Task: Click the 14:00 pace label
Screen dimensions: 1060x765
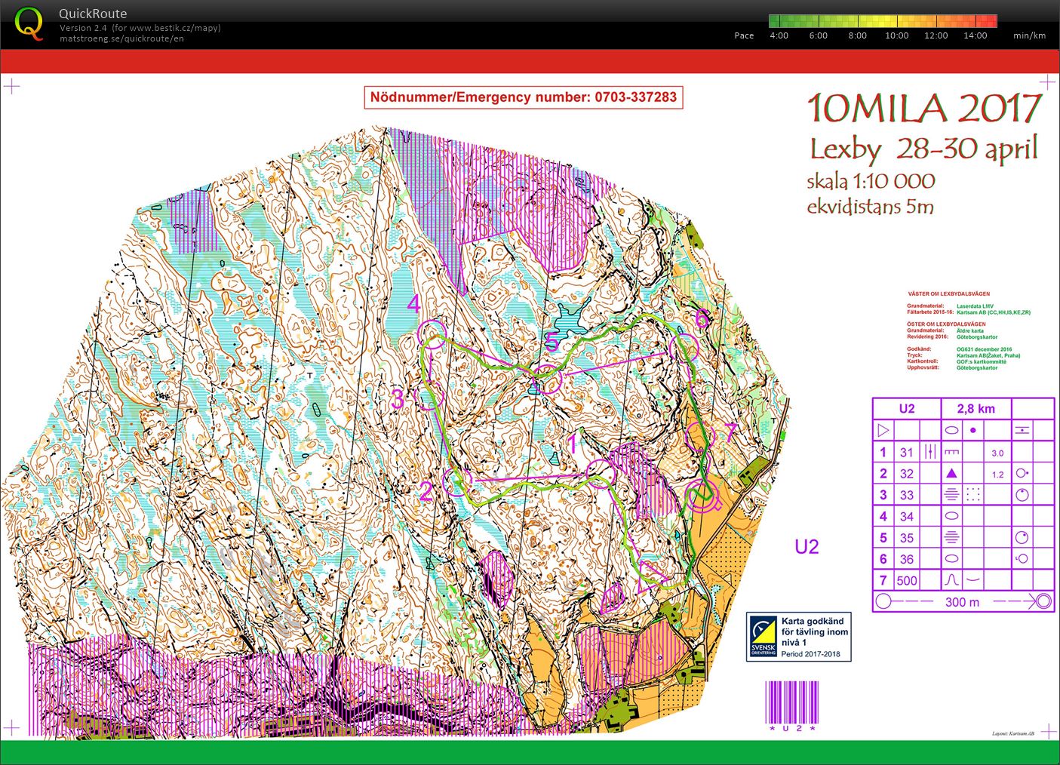Action: click(x=975, y=35)
